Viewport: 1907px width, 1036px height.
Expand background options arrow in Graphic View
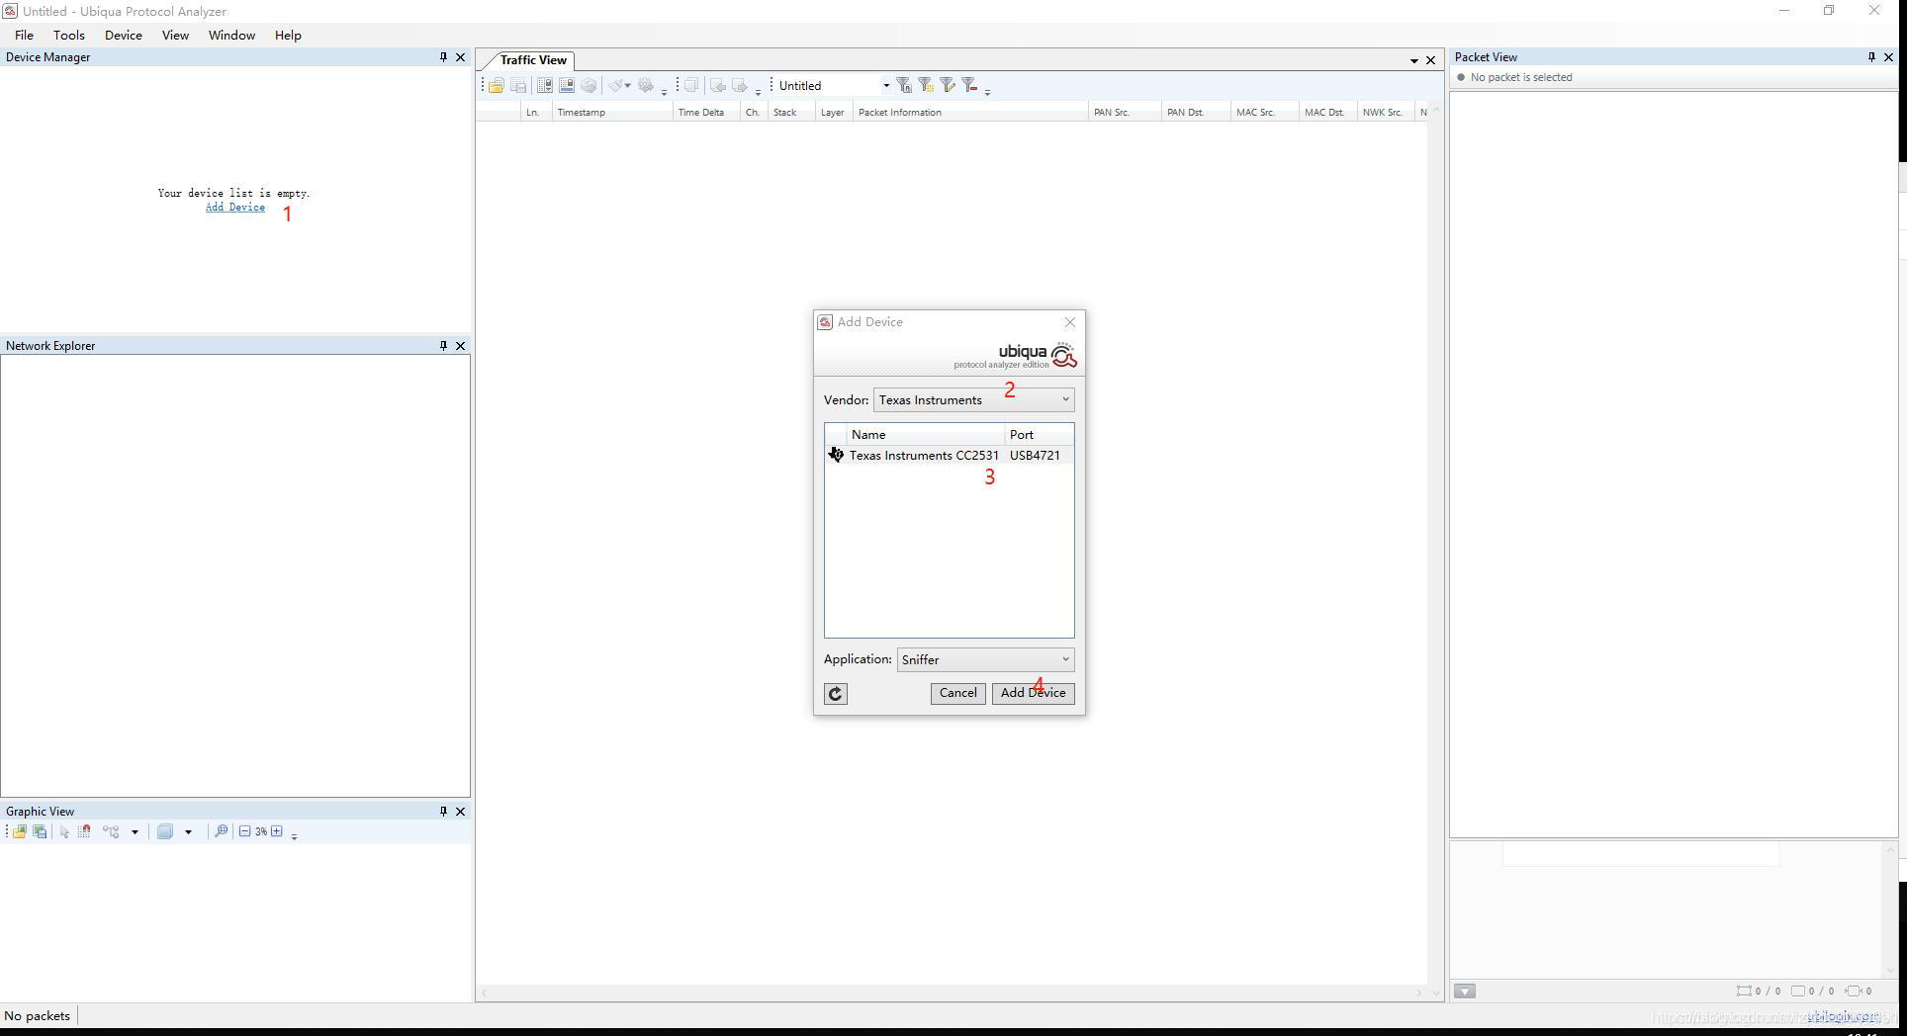188,832
